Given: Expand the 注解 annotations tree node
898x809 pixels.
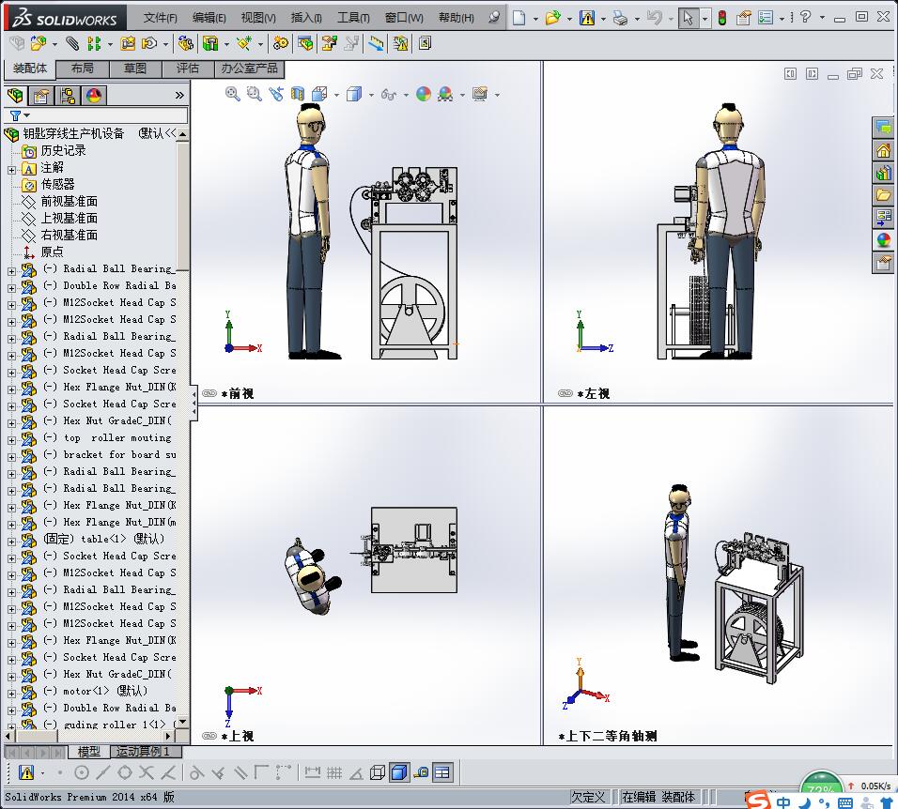Looking at the screenshot, I should (11, 168).
